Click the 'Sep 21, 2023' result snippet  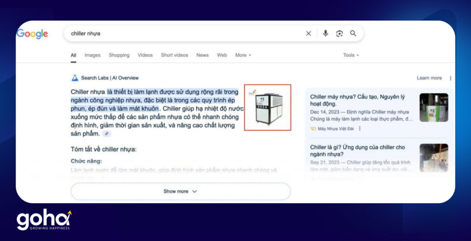361,166
